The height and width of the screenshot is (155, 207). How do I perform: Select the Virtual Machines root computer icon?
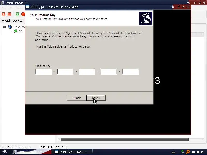pyautogui.click(x=10, y=27)
